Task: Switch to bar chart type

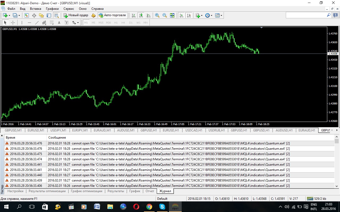Action: pos(134,15)
